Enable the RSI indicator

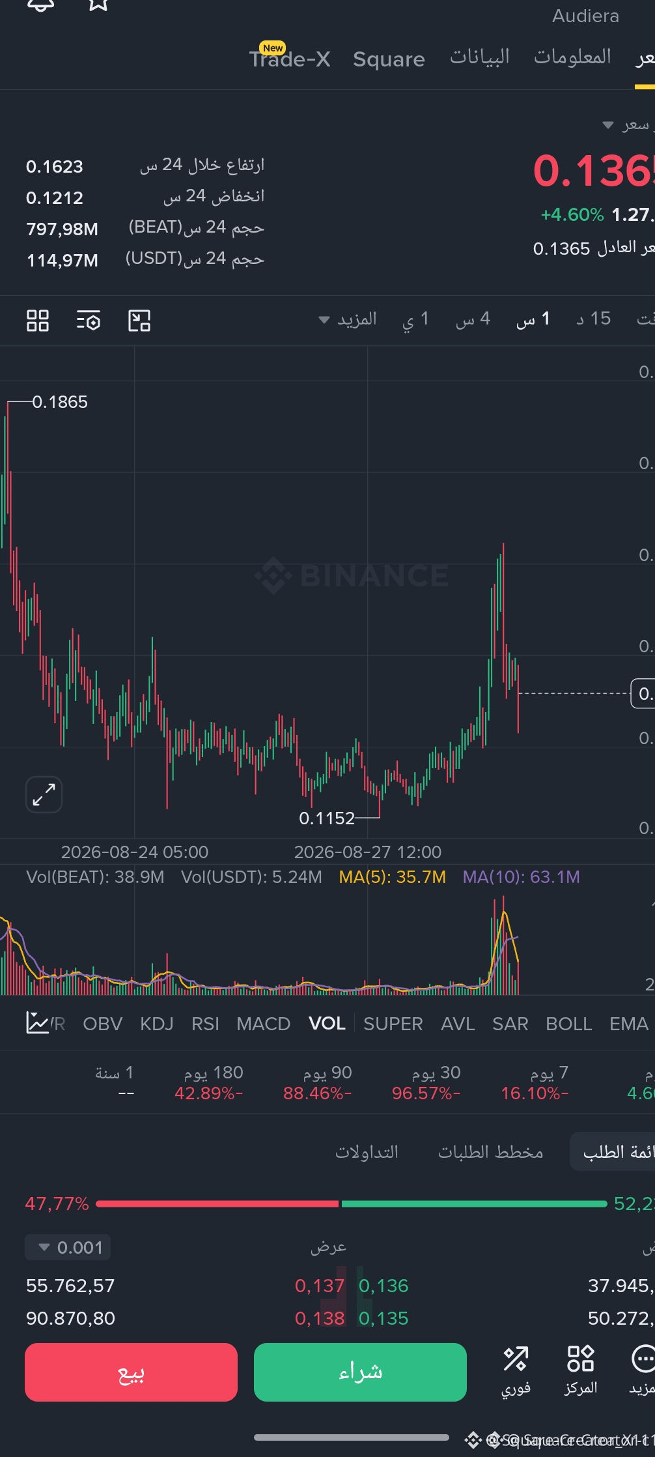(x=205, y=1024)
